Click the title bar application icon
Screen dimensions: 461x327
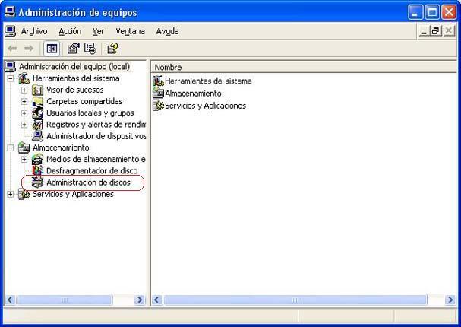tap(11, 12)
